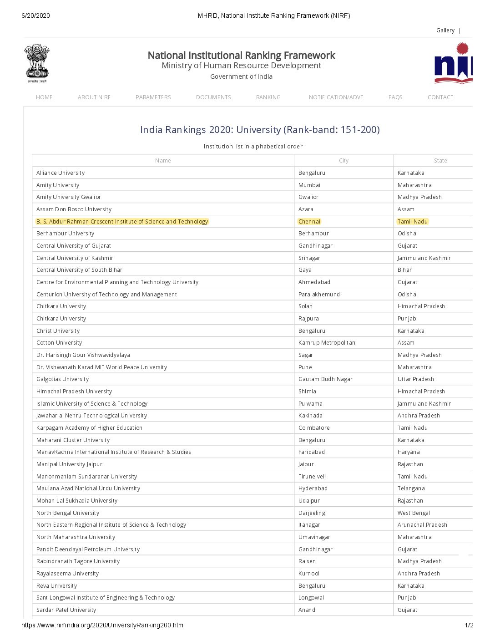Click the NIRF logo

(x=453, y=64)
